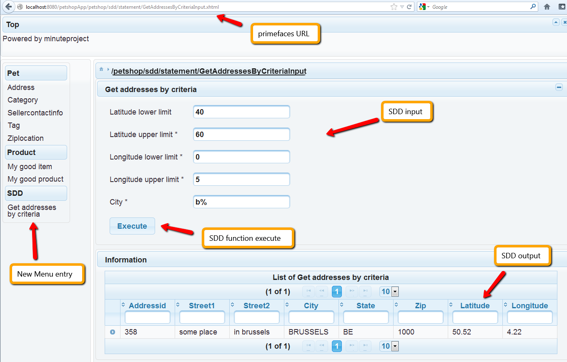The height and width of the screenshot is (362, 567).
Task: Click the City filter input in the table
Action: point(311,317)
